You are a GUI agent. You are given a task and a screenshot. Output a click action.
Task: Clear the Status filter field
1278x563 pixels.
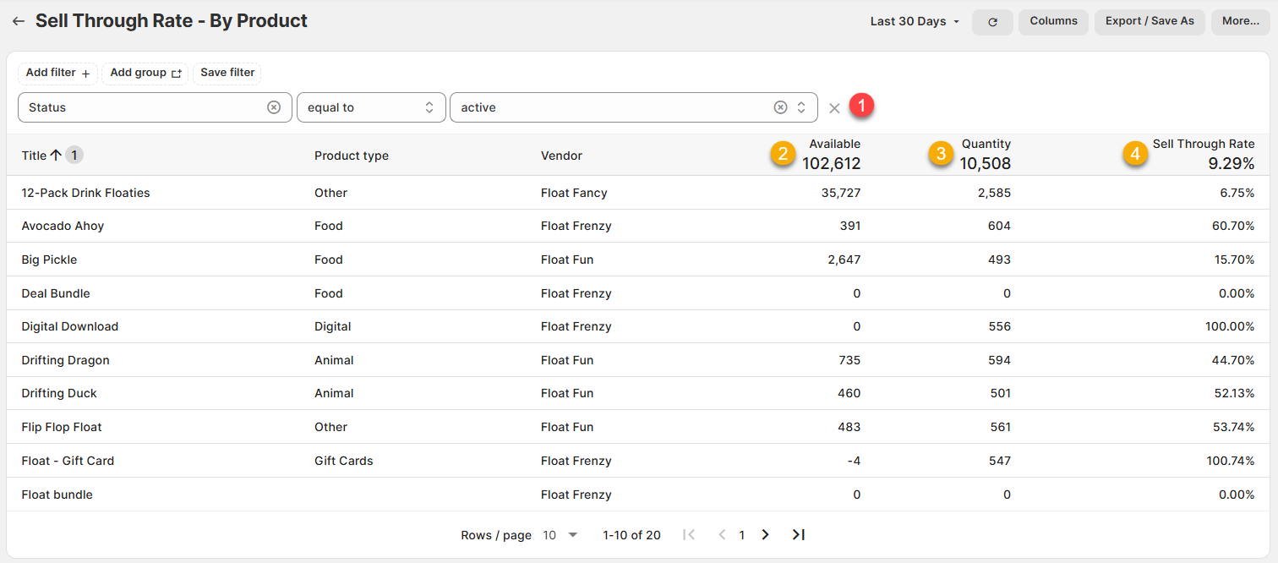point(274,107)
